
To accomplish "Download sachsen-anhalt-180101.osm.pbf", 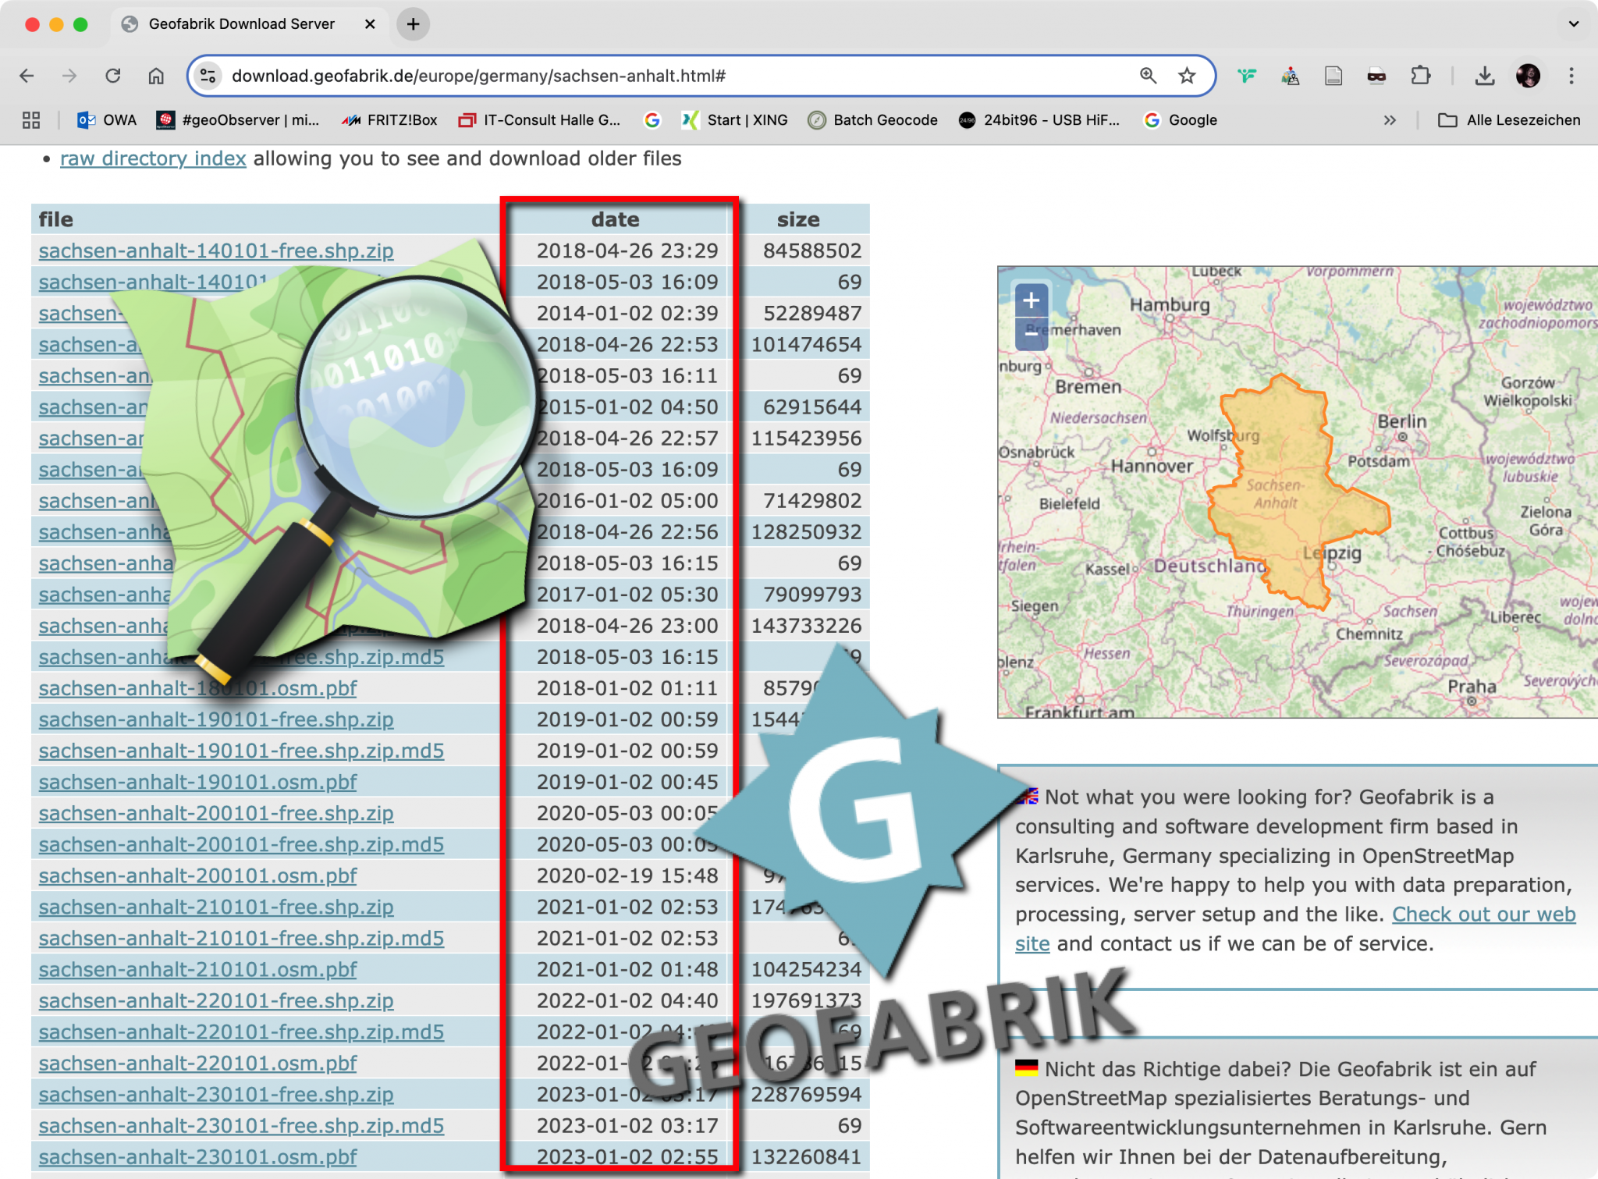I will pyautogui.click(x=197, y=689).
